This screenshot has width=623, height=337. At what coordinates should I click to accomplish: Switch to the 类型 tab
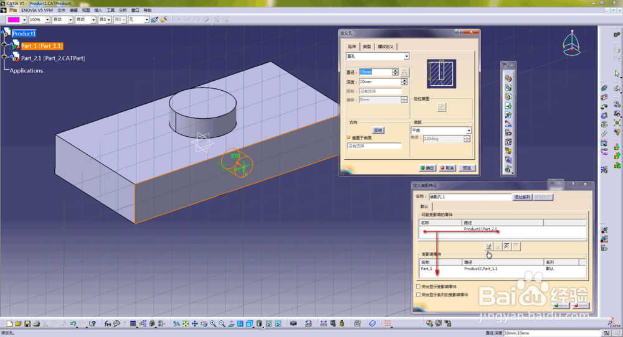tap(367, 47)
